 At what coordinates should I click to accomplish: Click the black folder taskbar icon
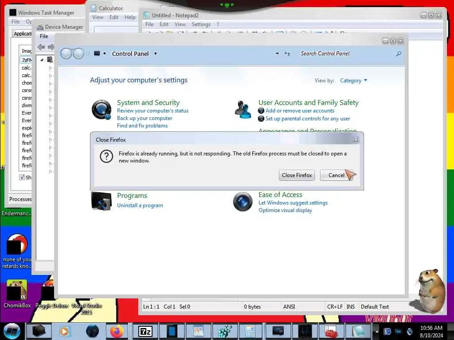39,331
